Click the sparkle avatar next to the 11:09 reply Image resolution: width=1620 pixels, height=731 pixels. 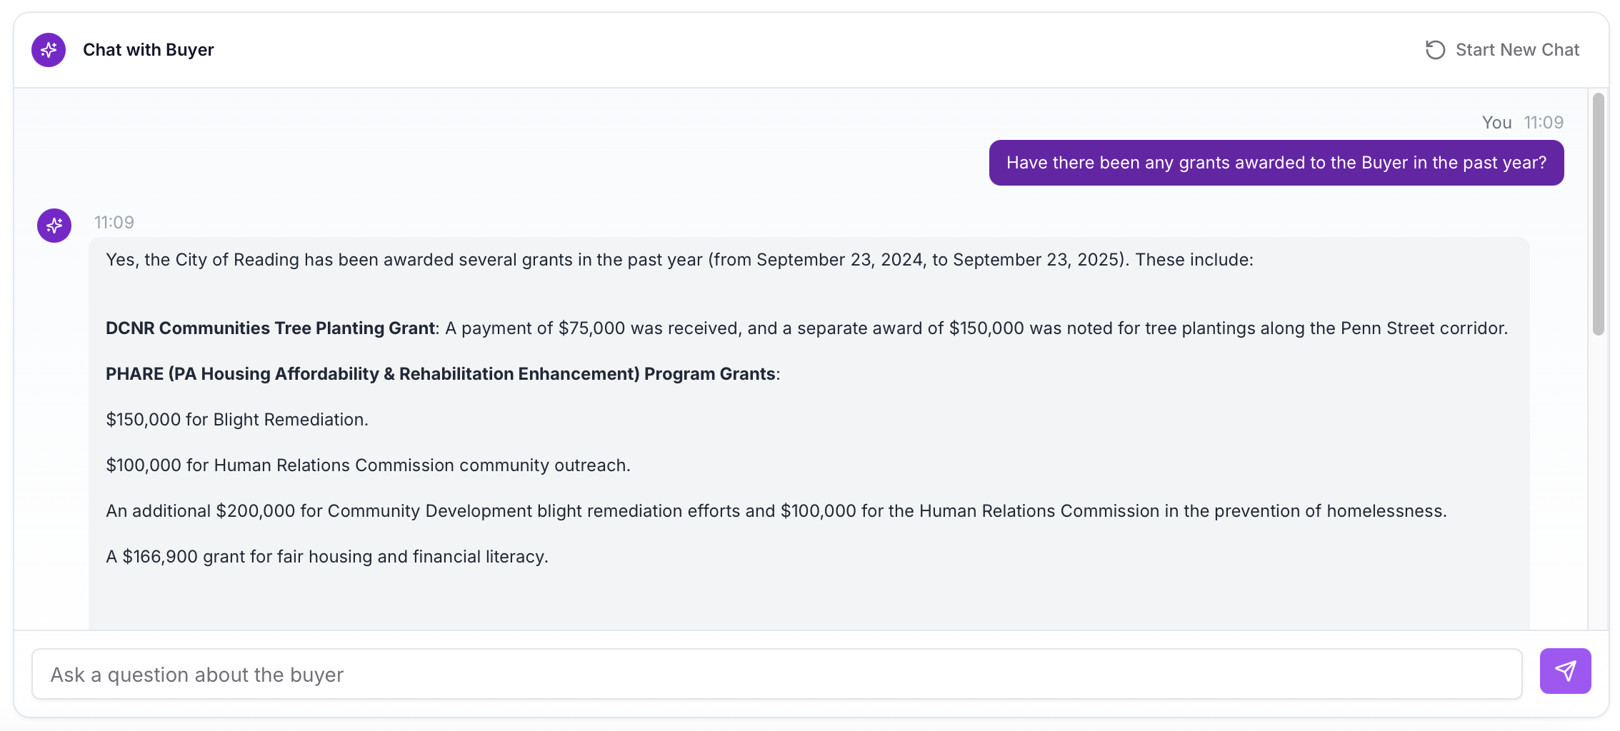point(54,225)
